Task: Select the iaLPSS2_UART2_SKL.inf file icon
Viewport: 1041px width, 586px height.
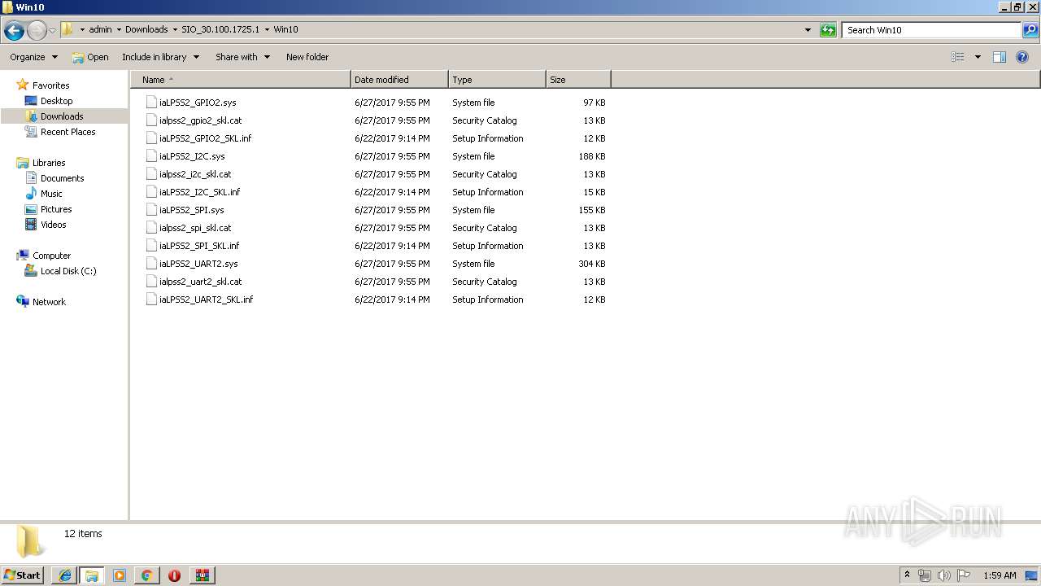Action: click(151, 300)
